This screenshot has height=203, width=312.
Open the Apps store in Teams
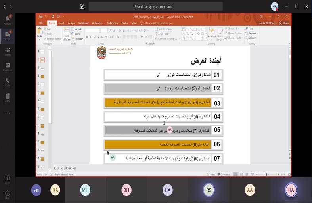(x=8, y=179)
